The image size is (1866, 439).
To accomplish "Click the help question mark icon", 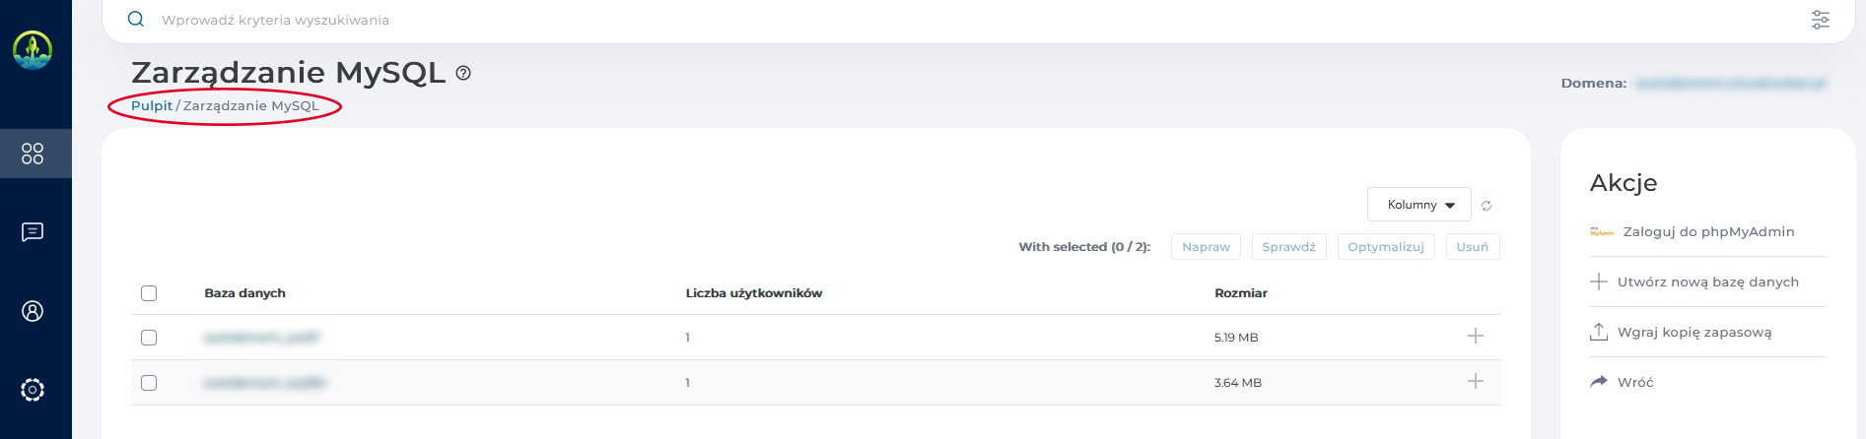I will point(463,73).
